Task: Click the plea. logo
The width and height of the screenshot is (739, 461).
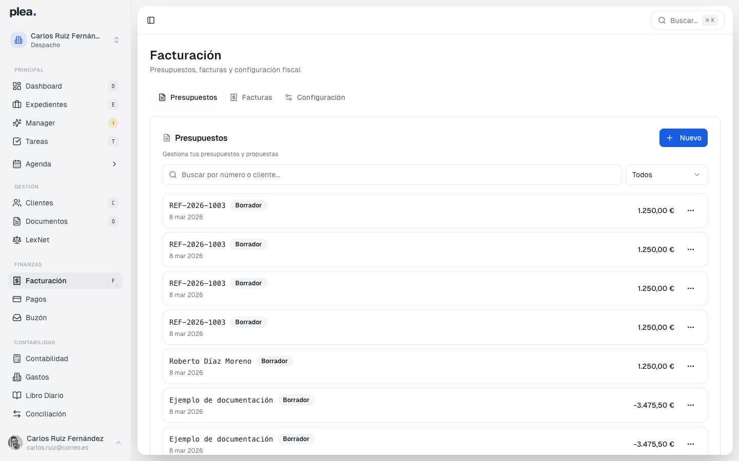Action: point(23,12)
